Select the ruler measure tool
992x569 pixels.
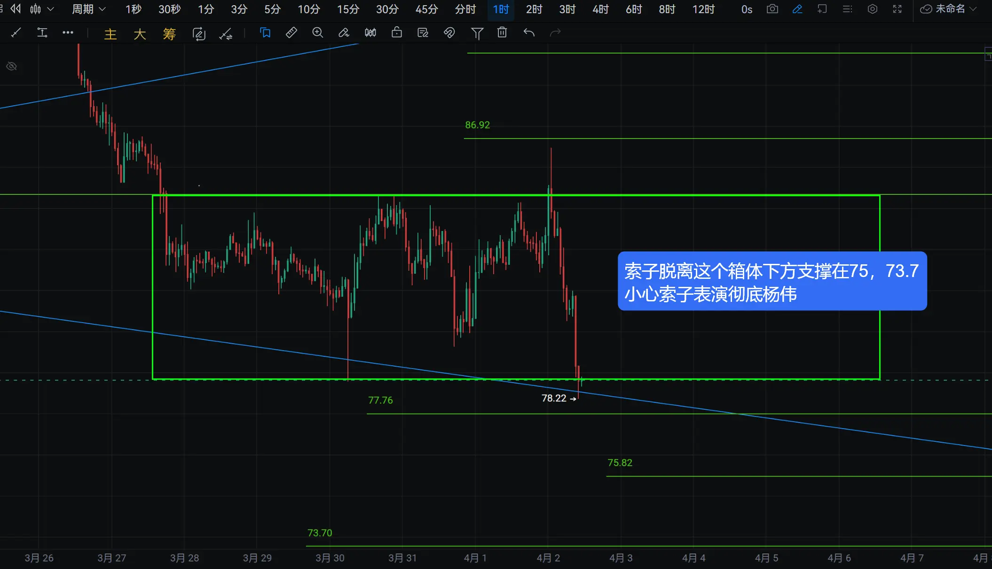(291, 32)
